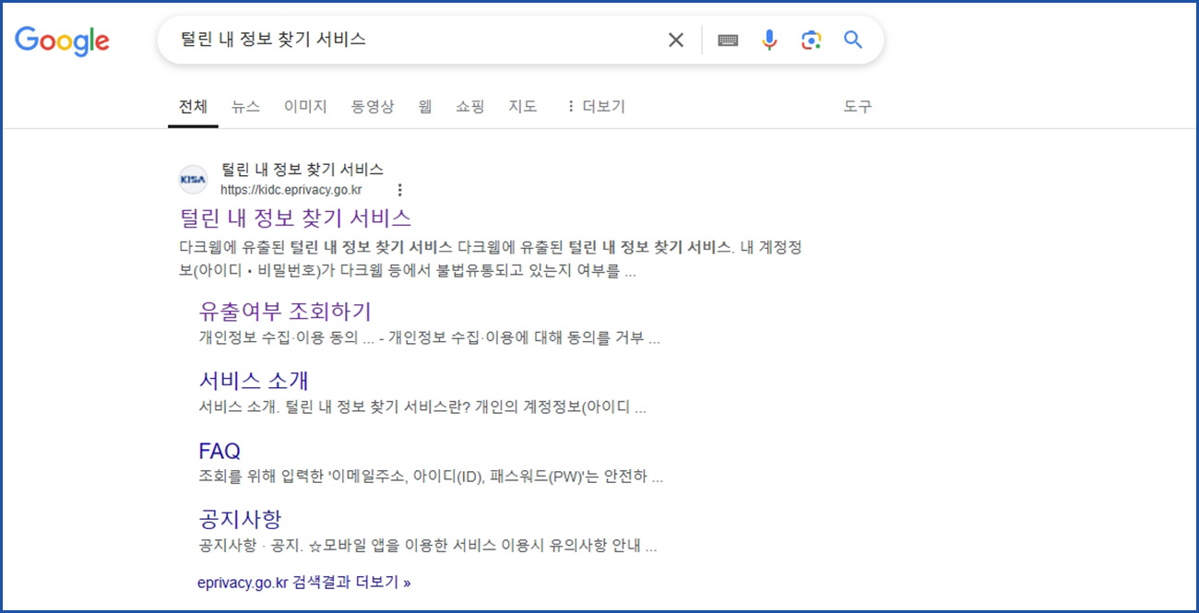Screen dimensions: 1199x613
Task: Open the 서비스 소개 sitelink
Action: [x=254, y=381]
